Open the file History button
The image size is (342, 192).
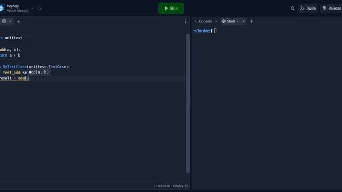click(x=181, y=186)
